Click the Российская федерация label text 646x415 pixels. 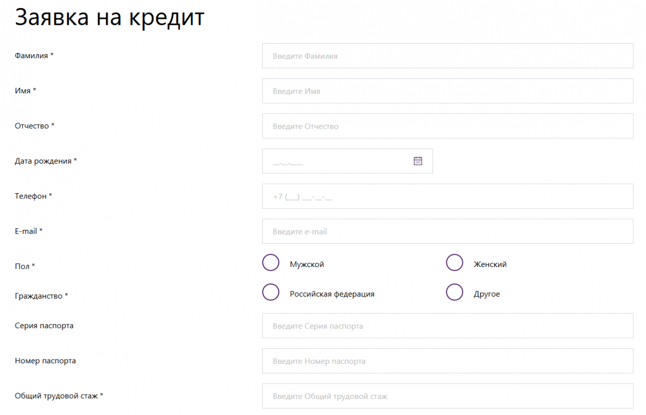332,294
